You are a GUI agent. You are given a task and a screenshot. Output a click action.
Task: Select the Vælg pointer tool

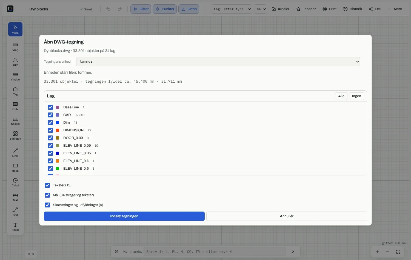pyautogui.click(x=15, y=29)
